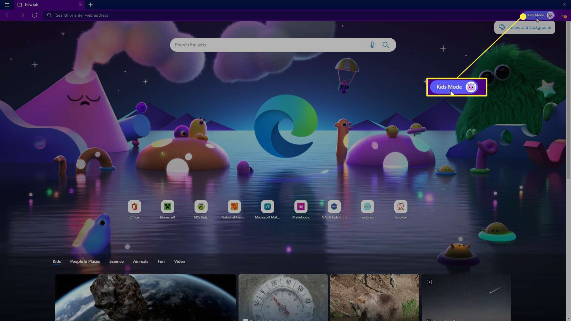Switch to the Animals tab
Image resolution: width=571 pixels, height=321 pixels.
click(141, 261)
